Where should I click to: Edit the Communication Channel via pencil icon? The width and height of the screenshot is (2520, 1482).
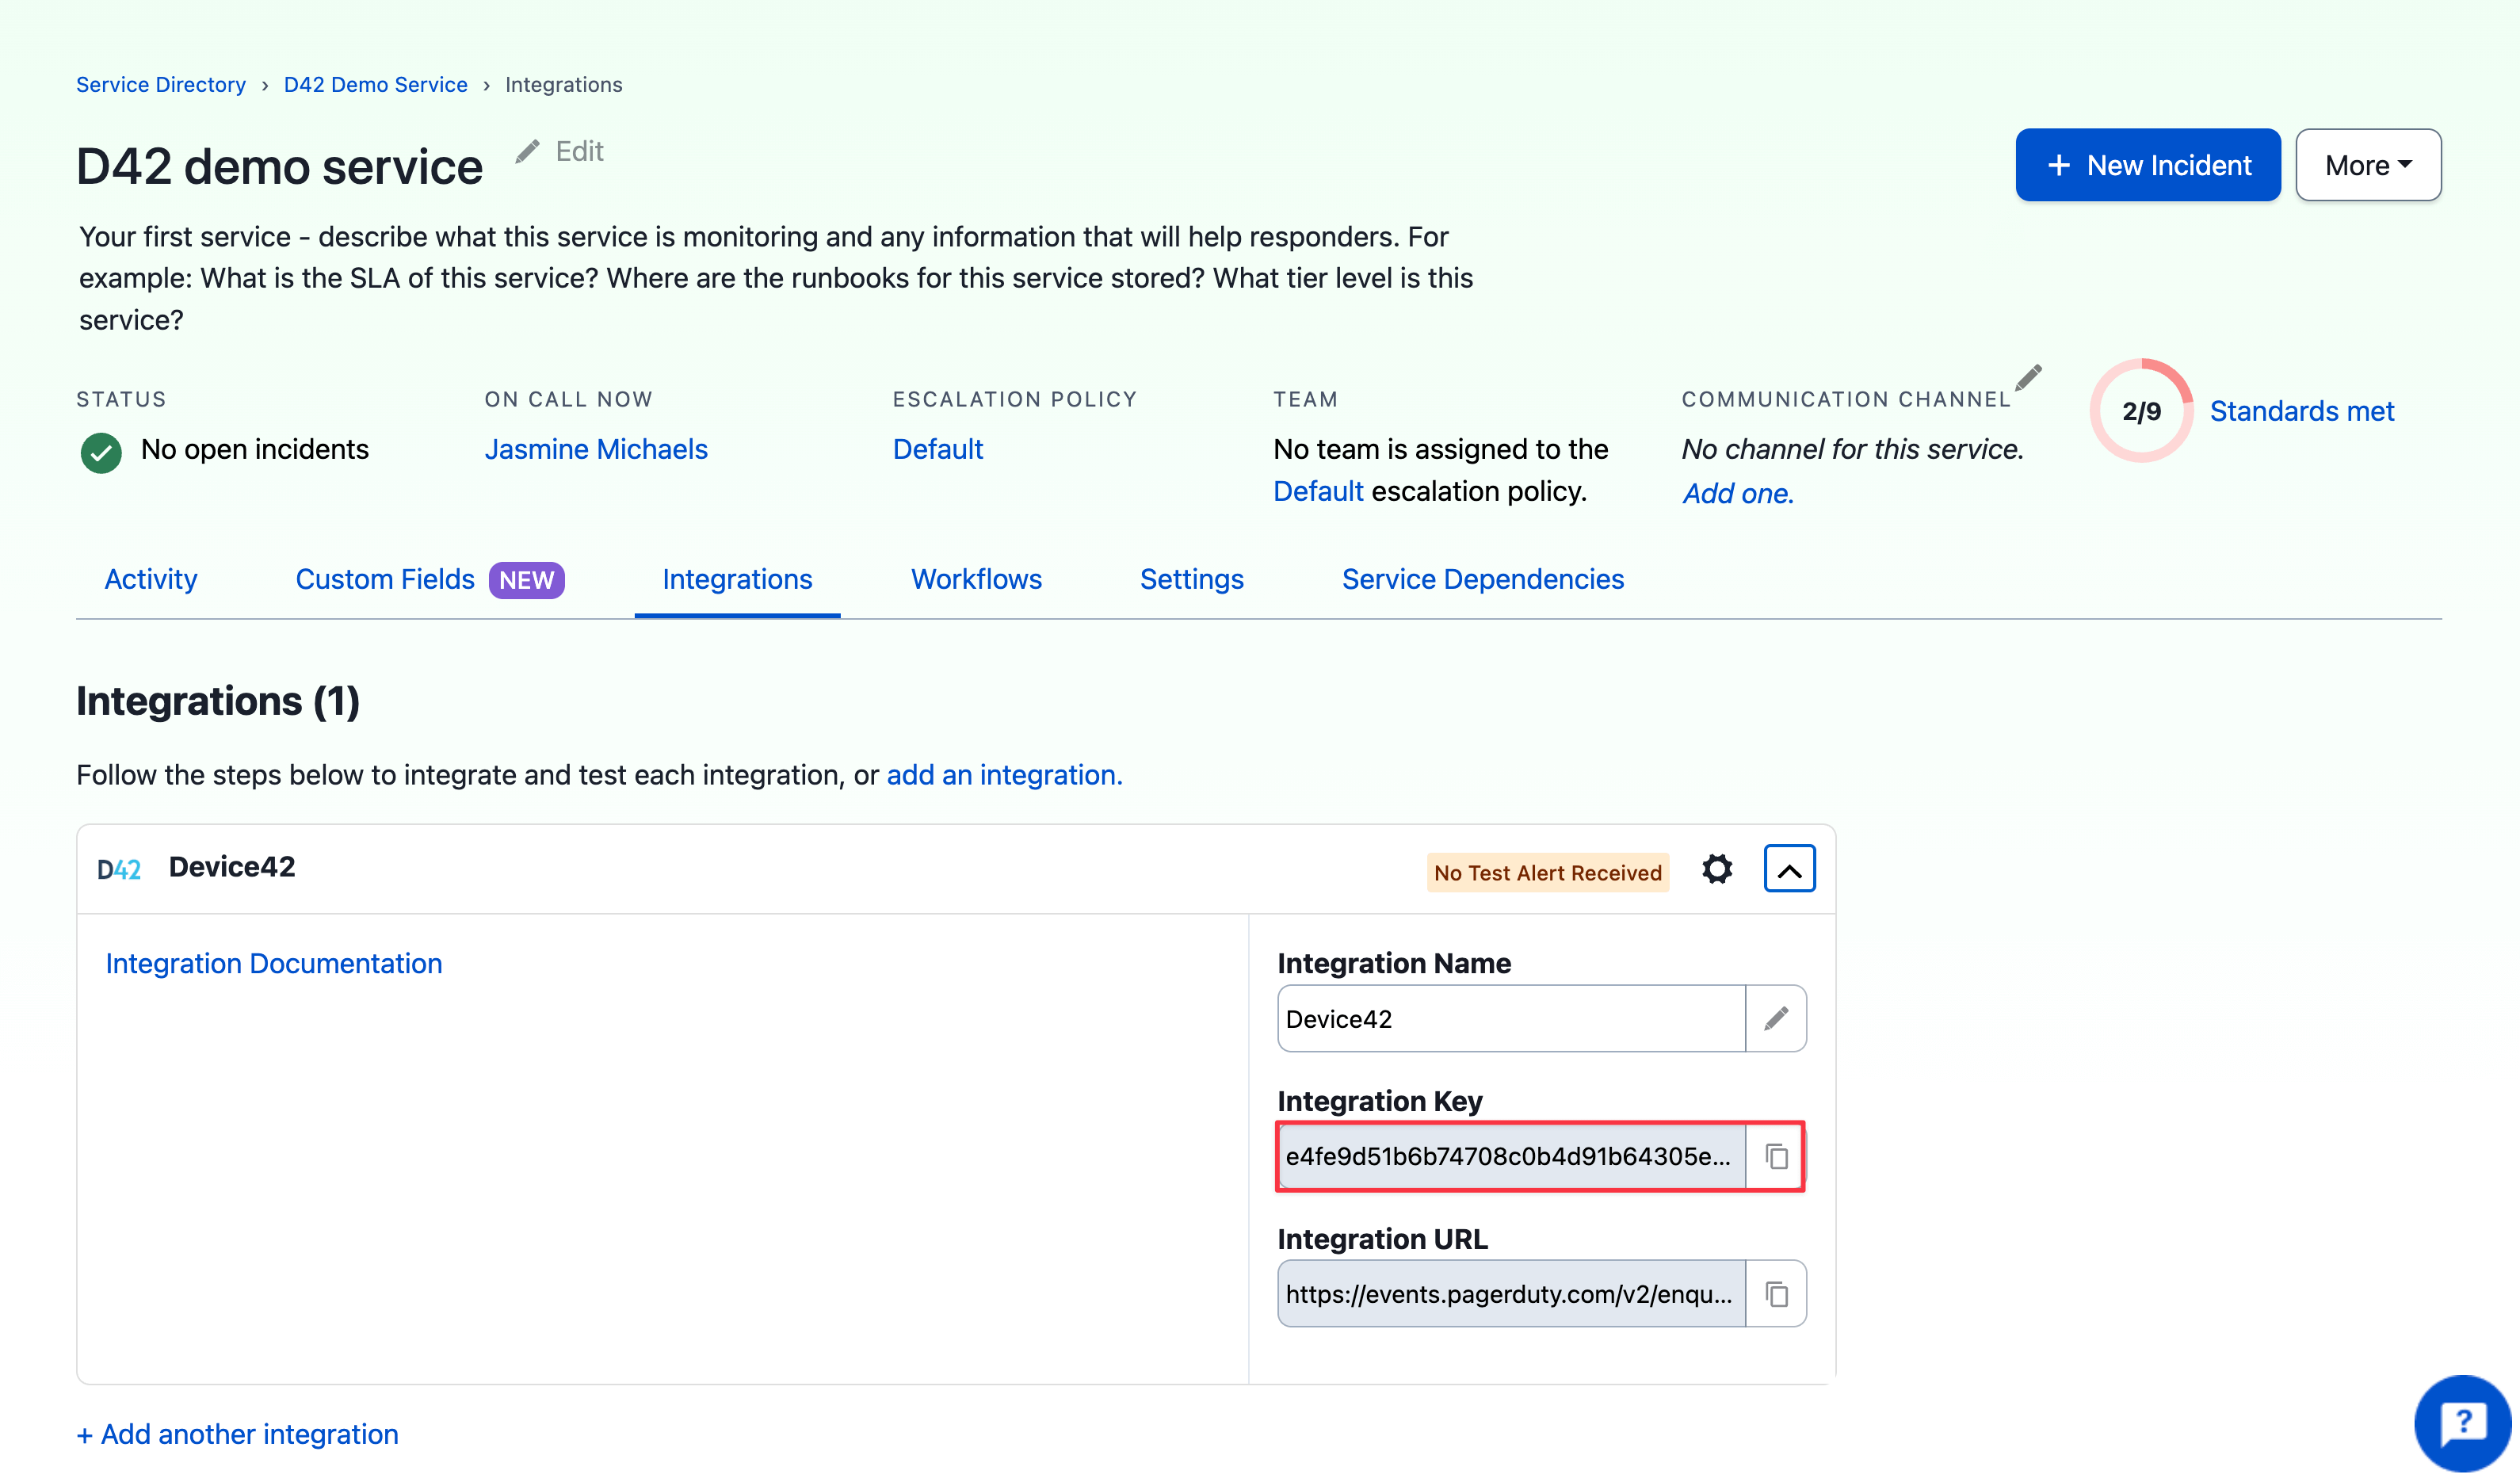coord(2029,378)
